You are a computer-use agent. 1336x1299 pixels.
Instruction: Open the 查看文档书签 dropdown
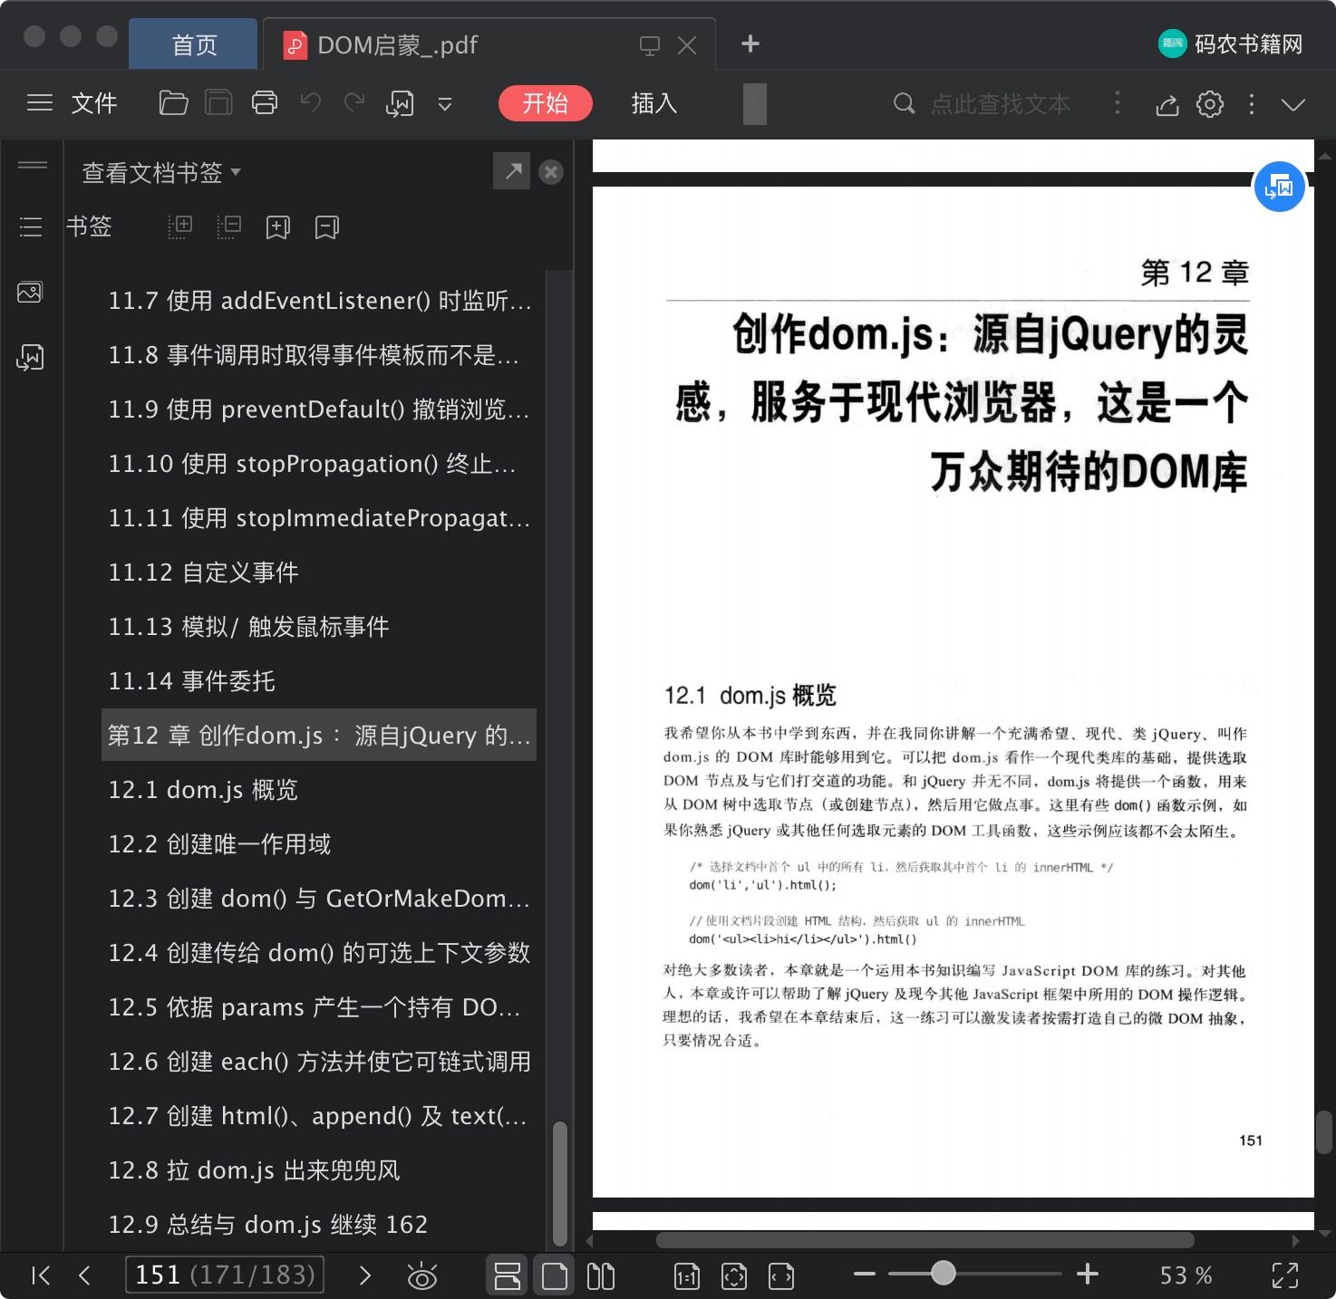pos(161,172)
